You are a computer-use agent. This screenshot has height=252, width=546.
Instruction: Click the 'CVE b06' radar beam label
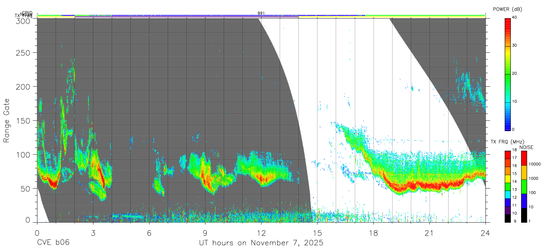[53, 243]
